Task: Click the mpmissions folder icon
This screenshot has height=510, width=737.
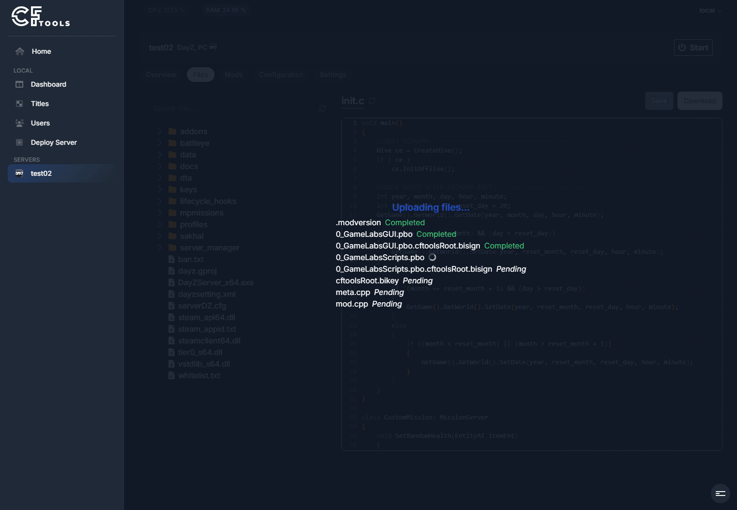Action: pyautogui.click(x=172, y=213)
